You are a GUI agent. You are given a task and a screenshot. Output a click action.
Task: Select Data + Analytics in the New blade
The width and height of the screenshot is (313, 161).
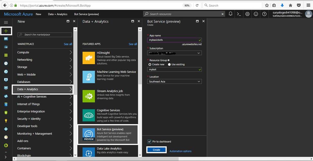(43, 90)
